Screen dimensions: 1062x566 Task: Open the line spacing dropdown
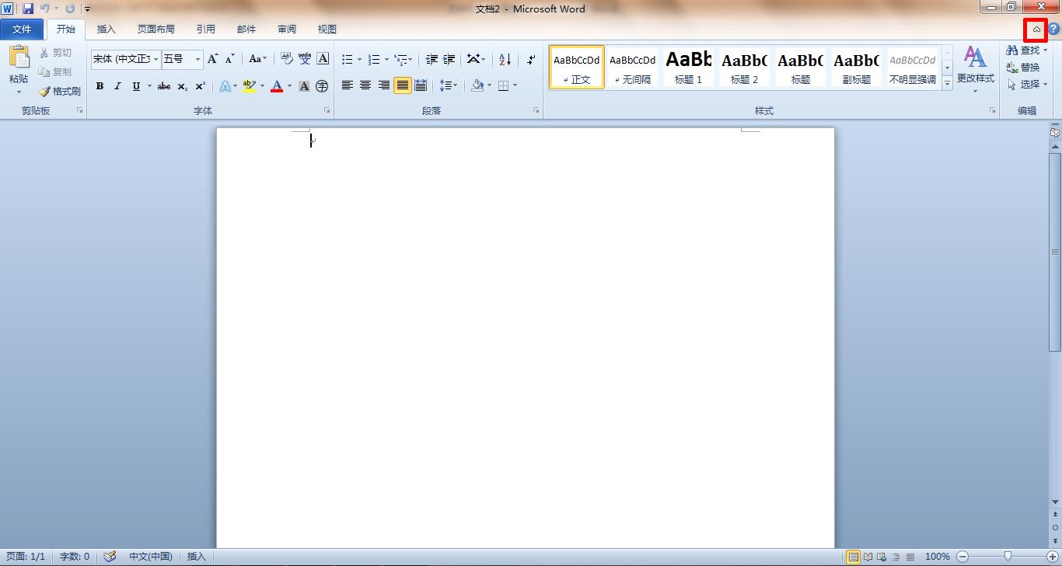coord(449,85)
